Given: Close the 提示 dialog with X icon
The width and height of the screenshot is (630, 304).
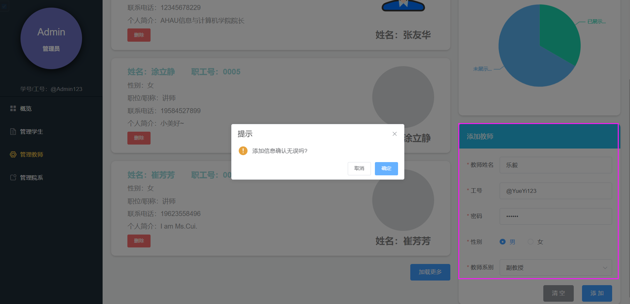Looking at the screenshot, I should pos(394,134).
